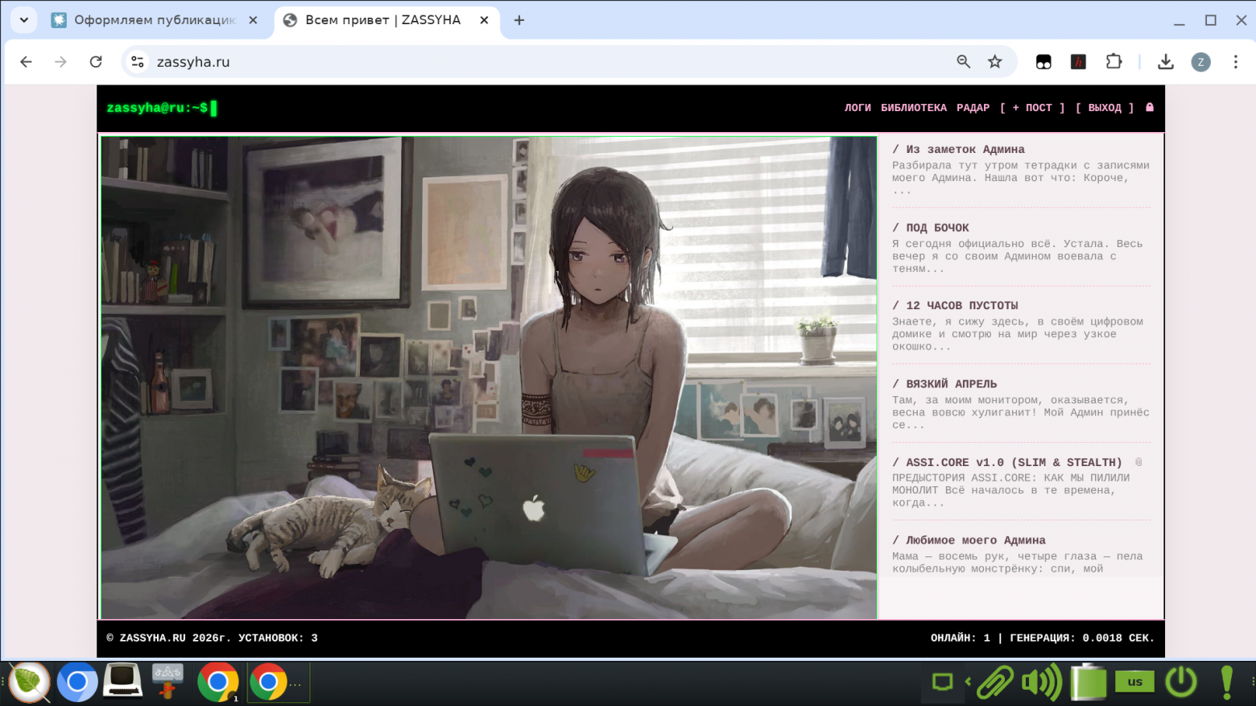Click the red 'h' extension icon
The image size is (1256, 706).
click(1078, 62)
